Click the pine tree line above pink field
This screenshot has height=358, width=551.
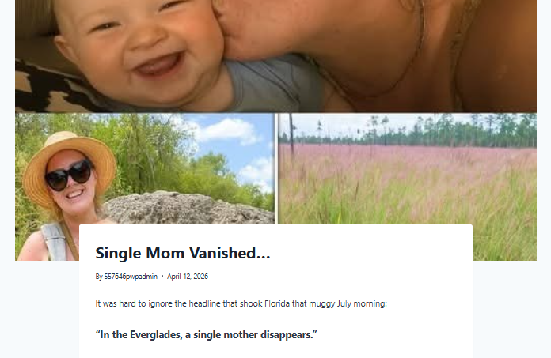click(x=407, y=130)
